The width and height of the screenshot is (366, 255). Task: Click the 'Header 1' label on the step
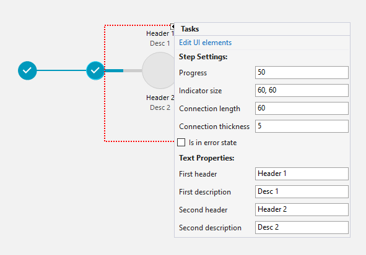click(160, 33)
